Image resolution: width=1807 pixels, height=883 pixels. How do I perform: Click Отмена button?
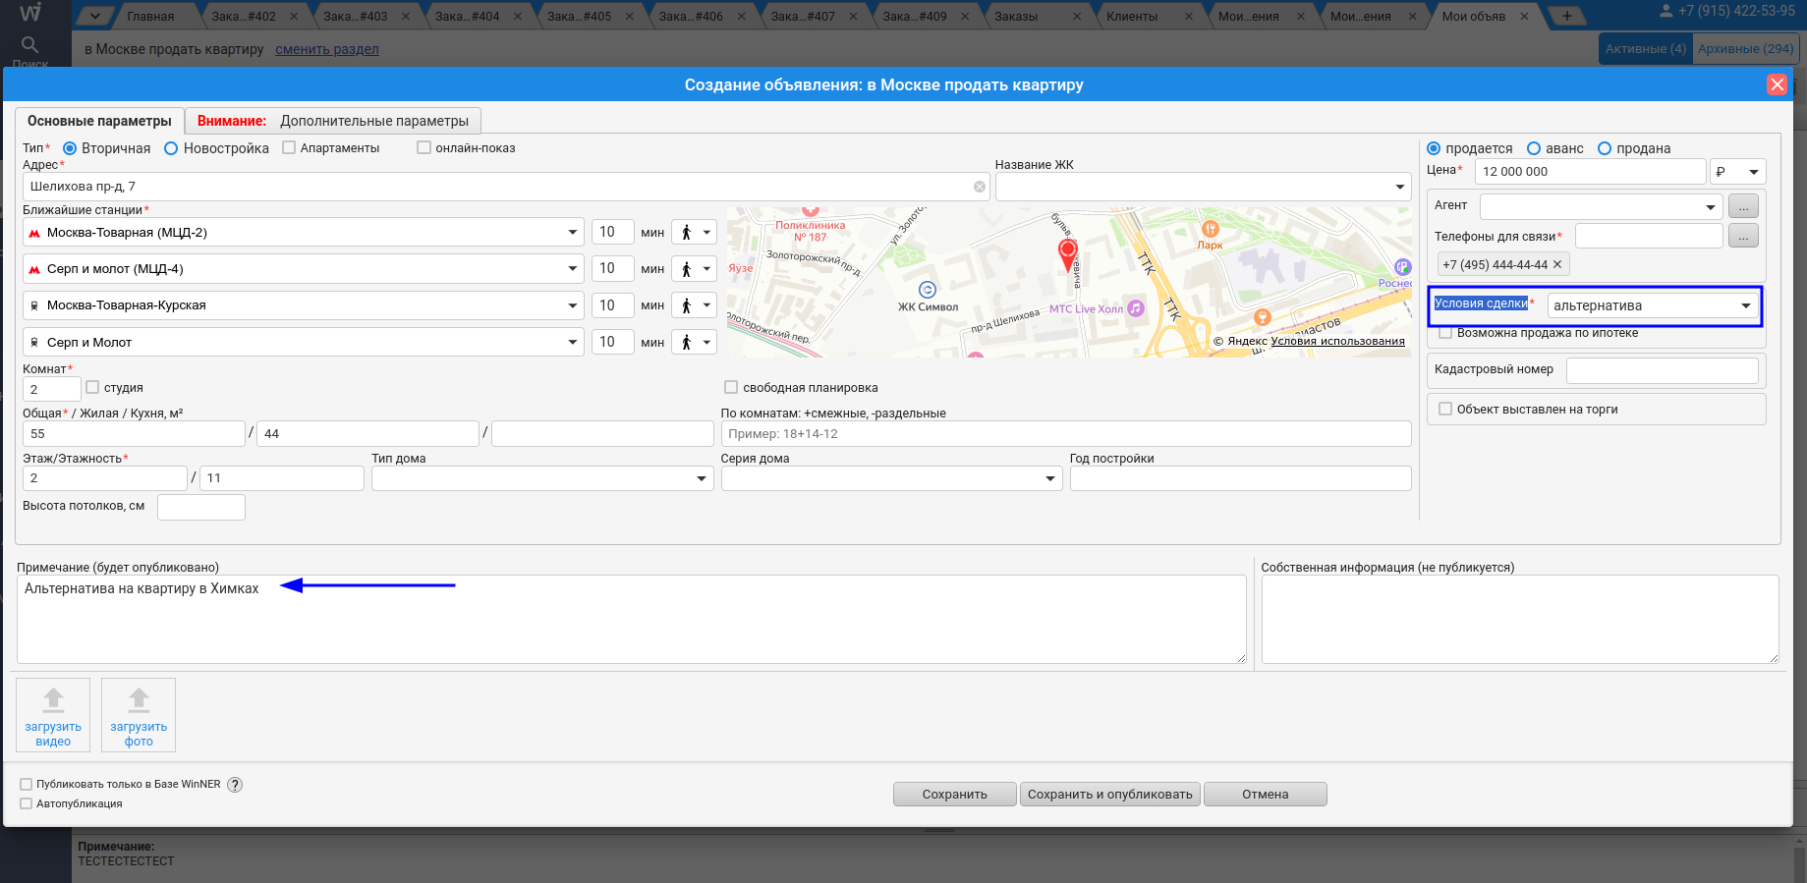(x=1266, y=795)
